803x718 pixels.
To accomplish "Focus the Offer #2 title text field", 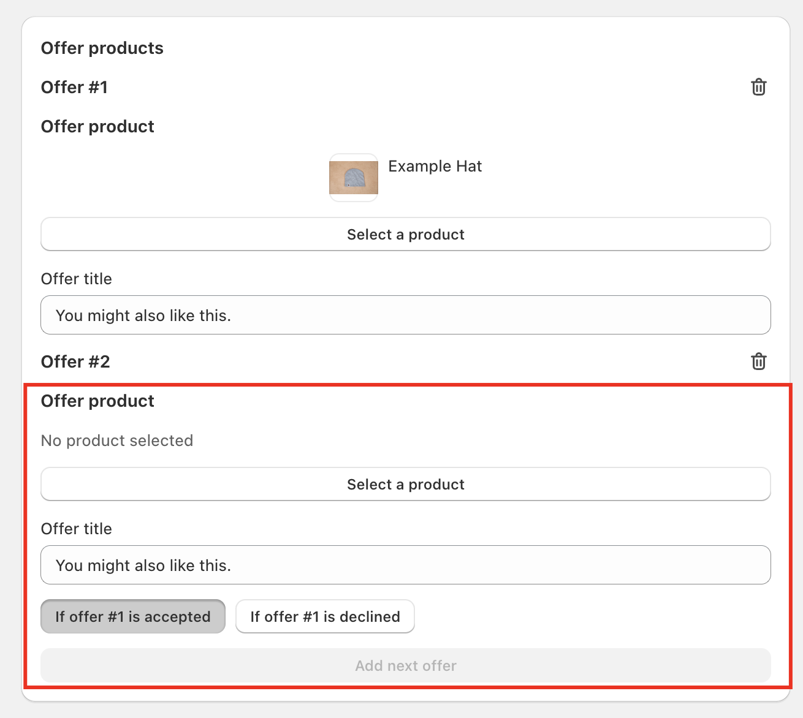I will [405, 565].
